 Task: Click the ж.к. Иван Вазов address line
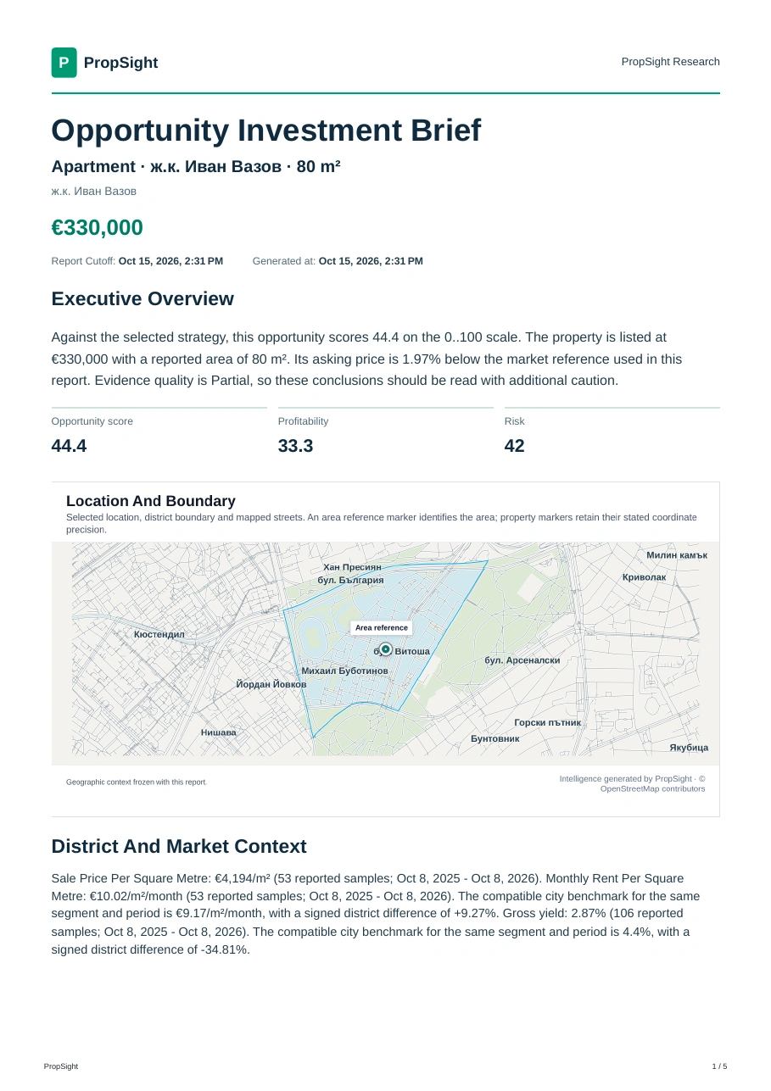93,192
